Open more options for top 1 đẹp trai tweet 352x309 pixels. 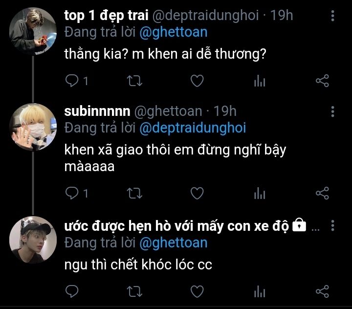point(333,16)
